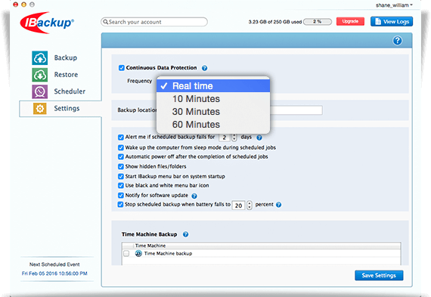Click the IBackup logo
The width and height of the screenshot is (431, 297).
point(47,23)
